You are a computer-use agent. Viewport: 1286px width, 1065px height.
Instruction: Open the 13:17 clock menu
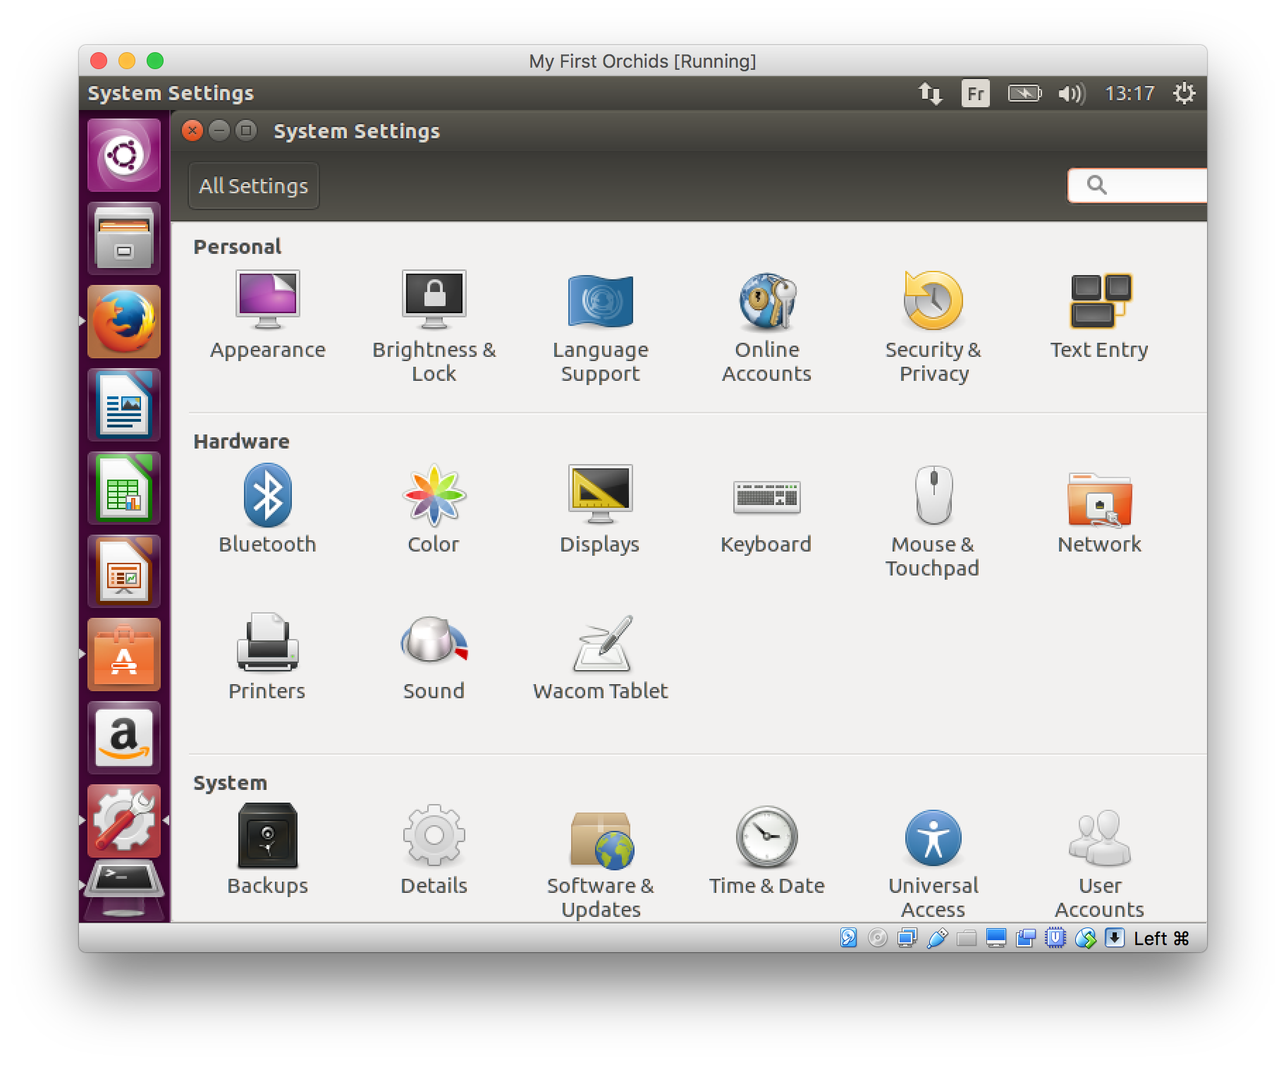(x=1129, y=94)
